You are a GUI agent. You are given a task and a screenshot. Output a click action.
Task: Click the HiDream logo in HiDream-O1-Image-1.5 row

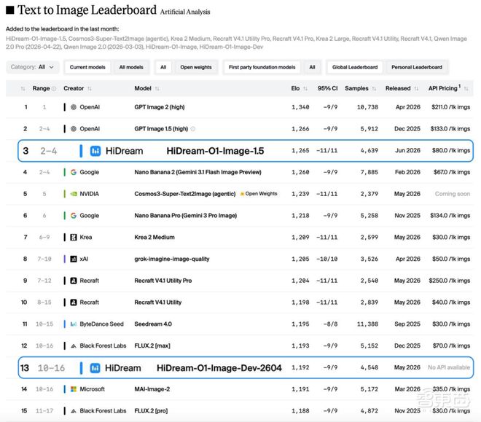tap(95, 151)
